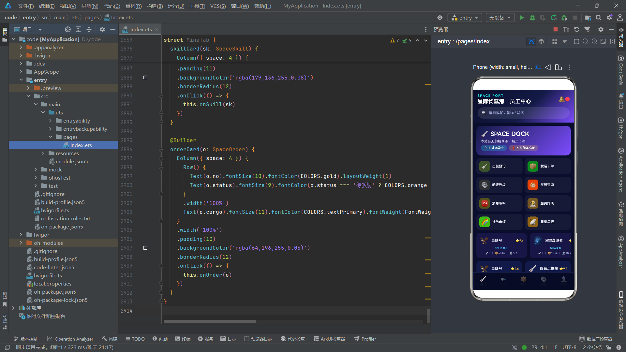Collapse the pages folder
Image resolution: width=626 pixels, height=352 pixels.
pos(51,137)
